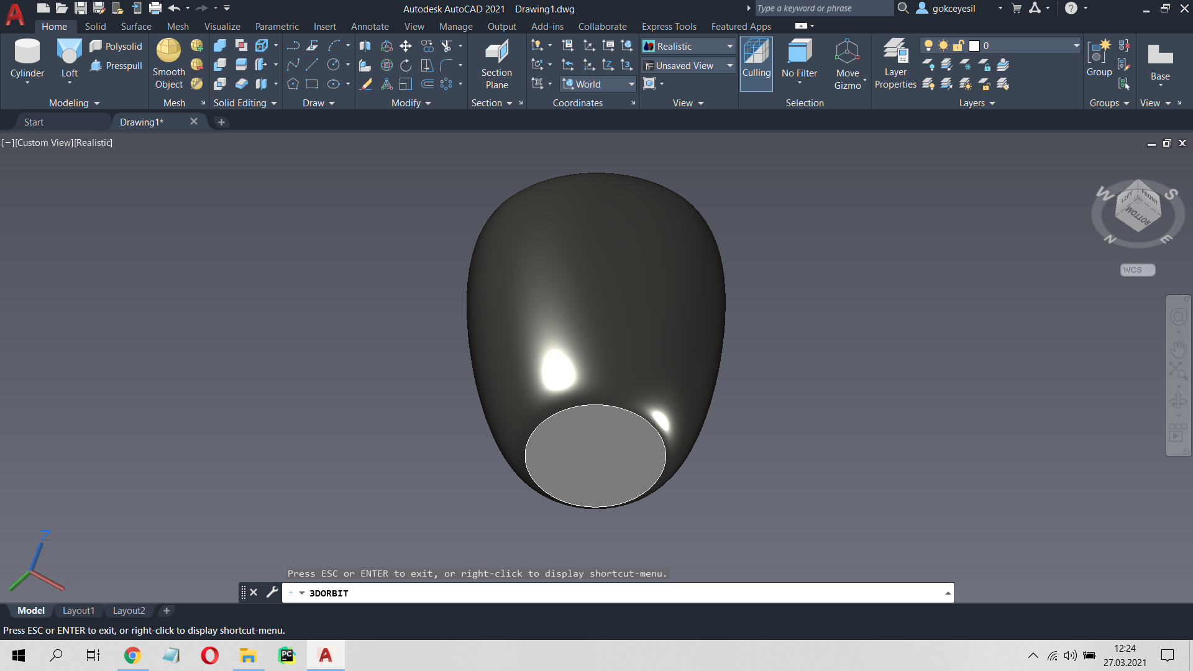Click the layer 0 white color swatch
This screenshot has width=1193, height=671.
(x=974, y=46)
